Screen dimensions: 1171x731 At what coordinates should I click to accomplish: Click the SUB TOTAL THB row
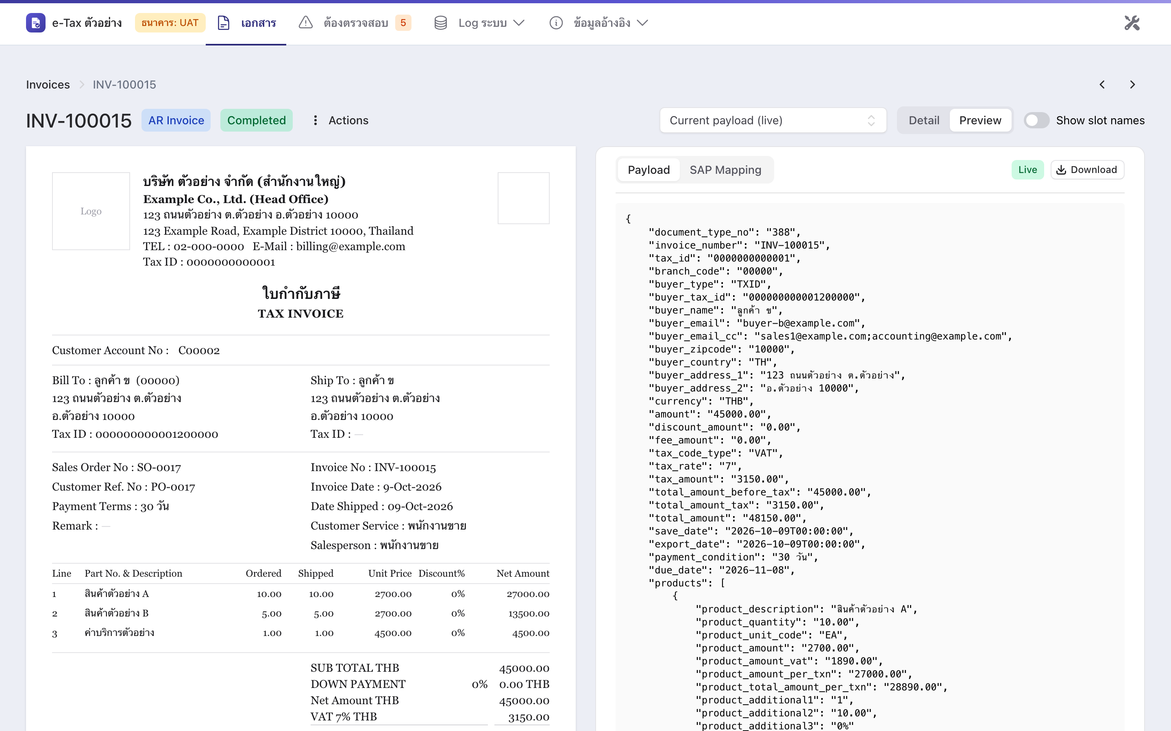coord(430,668)
